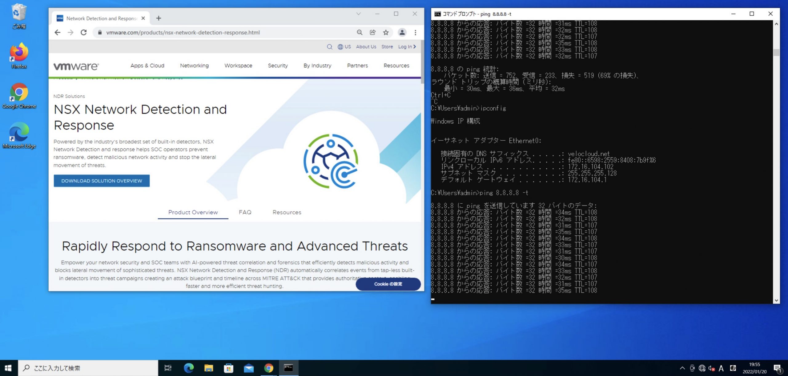Viewport: 788px width, 376px height.
Task: Click Download Solution Overview button
Action: tap(102, 181)
